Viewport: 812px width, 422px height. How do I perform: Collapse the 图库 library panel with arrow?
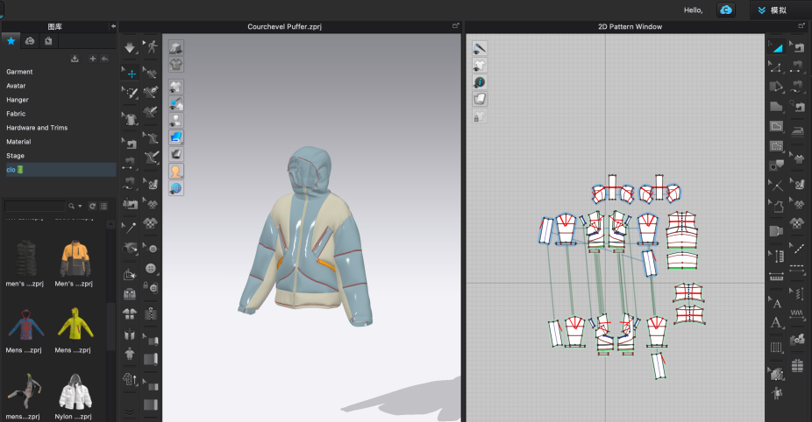point(113,26)
